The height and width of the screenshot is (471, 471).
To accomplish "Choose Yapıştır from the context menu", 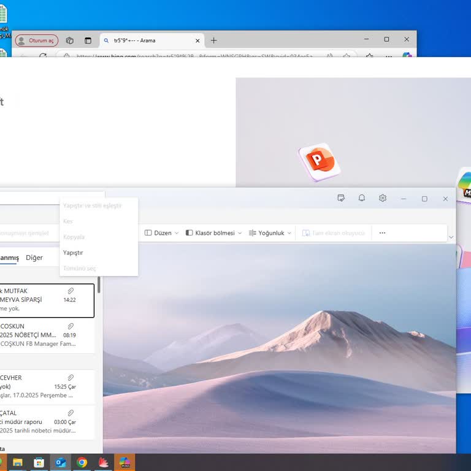I will (x=73, y=253).
